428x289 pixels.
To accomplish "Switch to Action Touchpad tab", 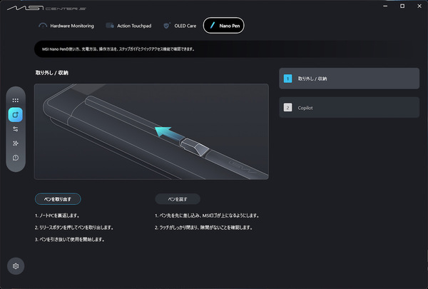I will tap(128, 26).
